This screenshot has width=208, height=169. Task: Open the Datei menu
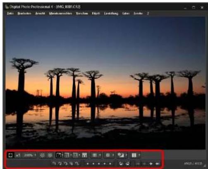pos(10,13)
